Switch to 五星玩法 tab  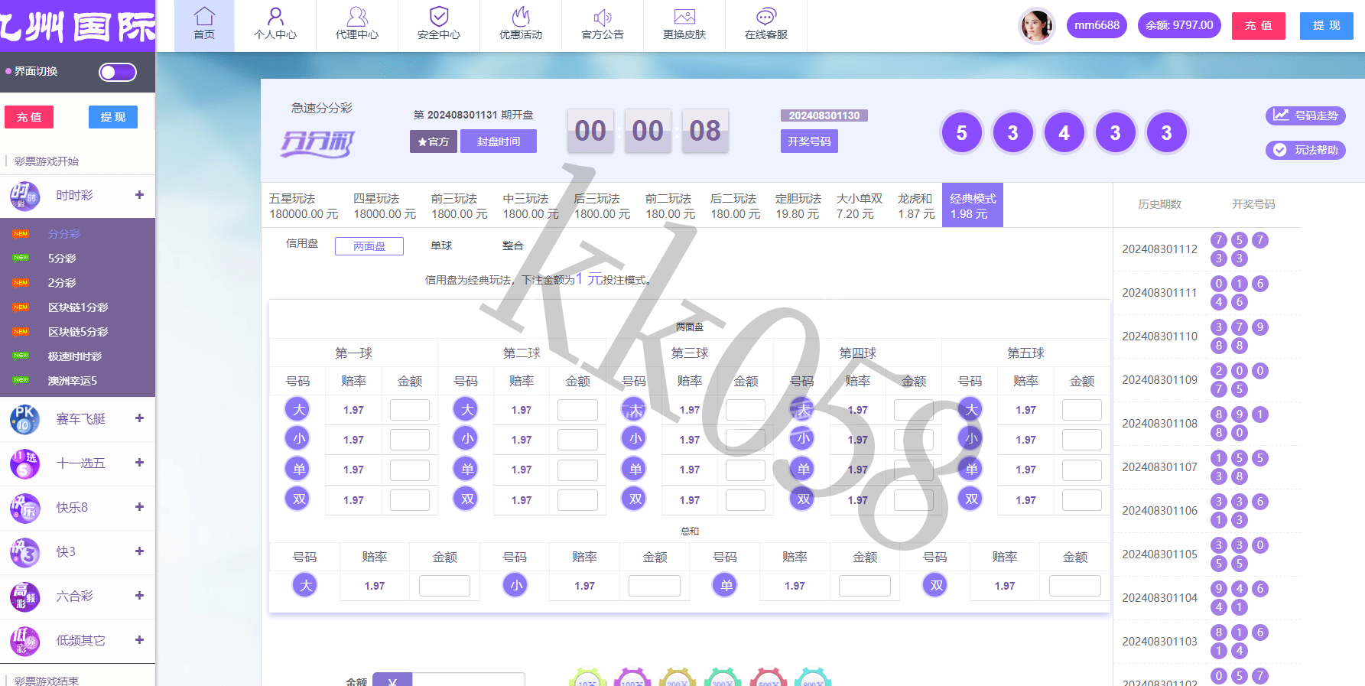(x=304, y=206)
